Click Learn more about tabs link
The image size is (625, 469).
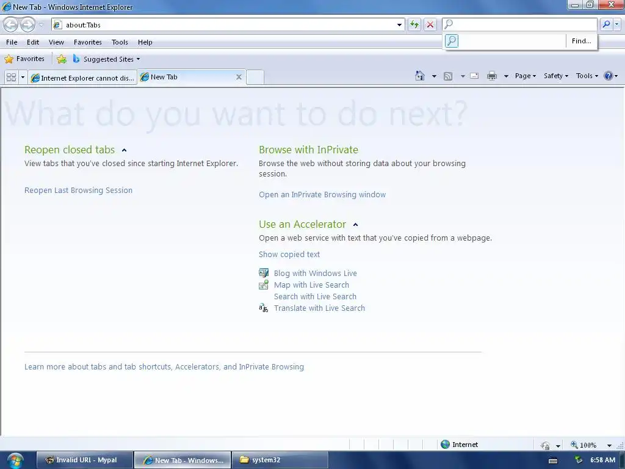(164, 367)
